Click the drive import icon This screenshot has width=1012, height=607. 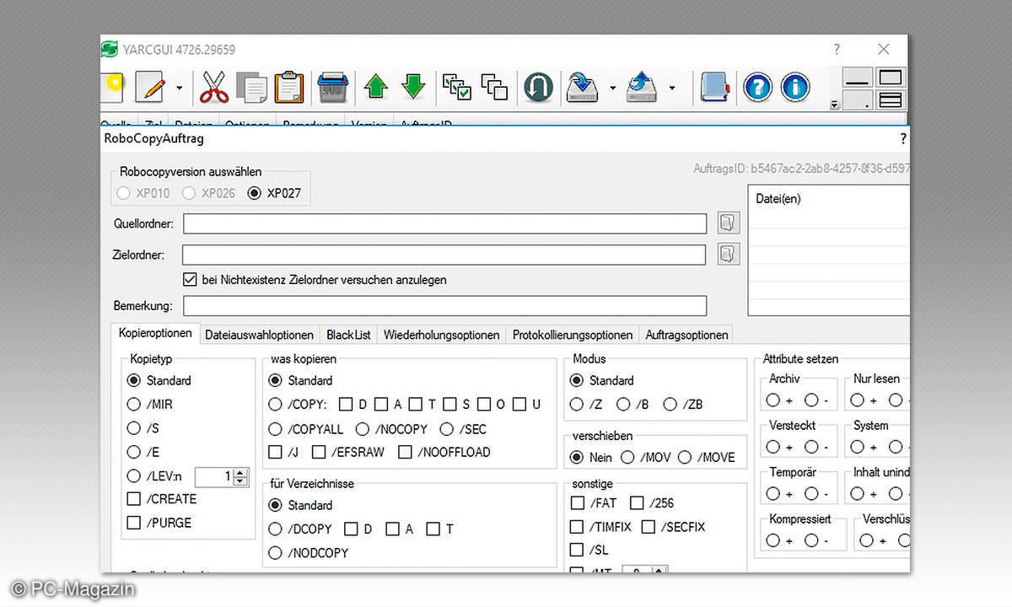click(x=583, y=87)
